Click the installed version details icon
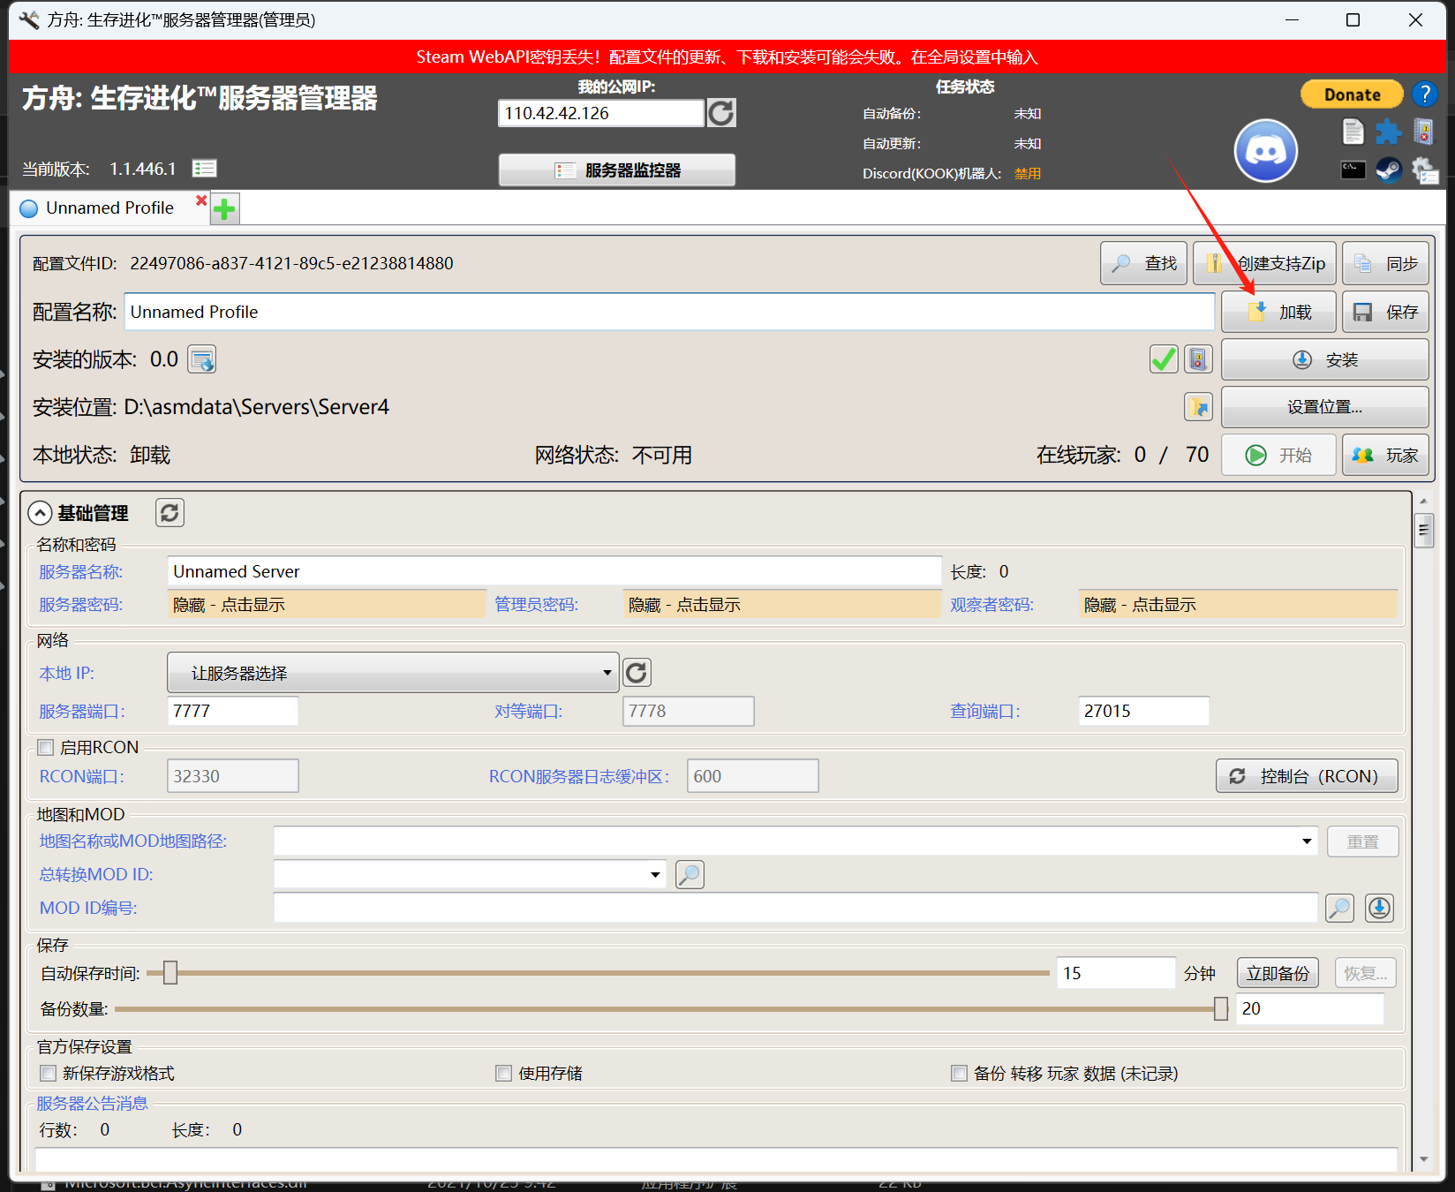Screen dimensions: 1455x1192 point(202,359)
